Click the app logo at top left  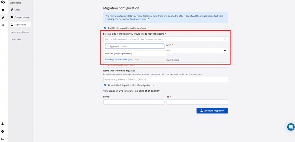pos(3,2)
